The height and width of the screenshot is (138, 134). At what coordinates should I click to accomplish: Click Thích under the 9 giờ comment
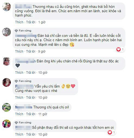[19, 52]
